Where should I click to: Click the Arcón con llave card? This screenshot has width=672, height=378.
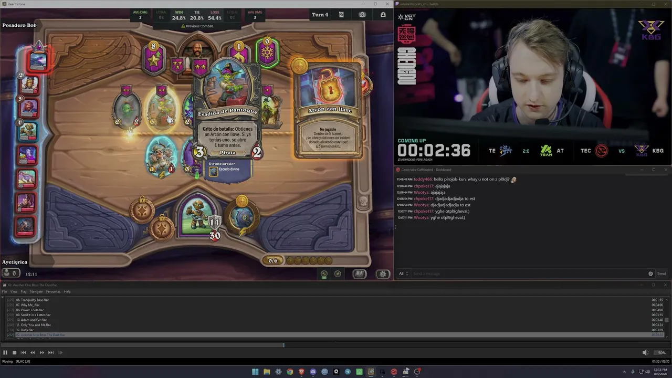coord(329,109)
